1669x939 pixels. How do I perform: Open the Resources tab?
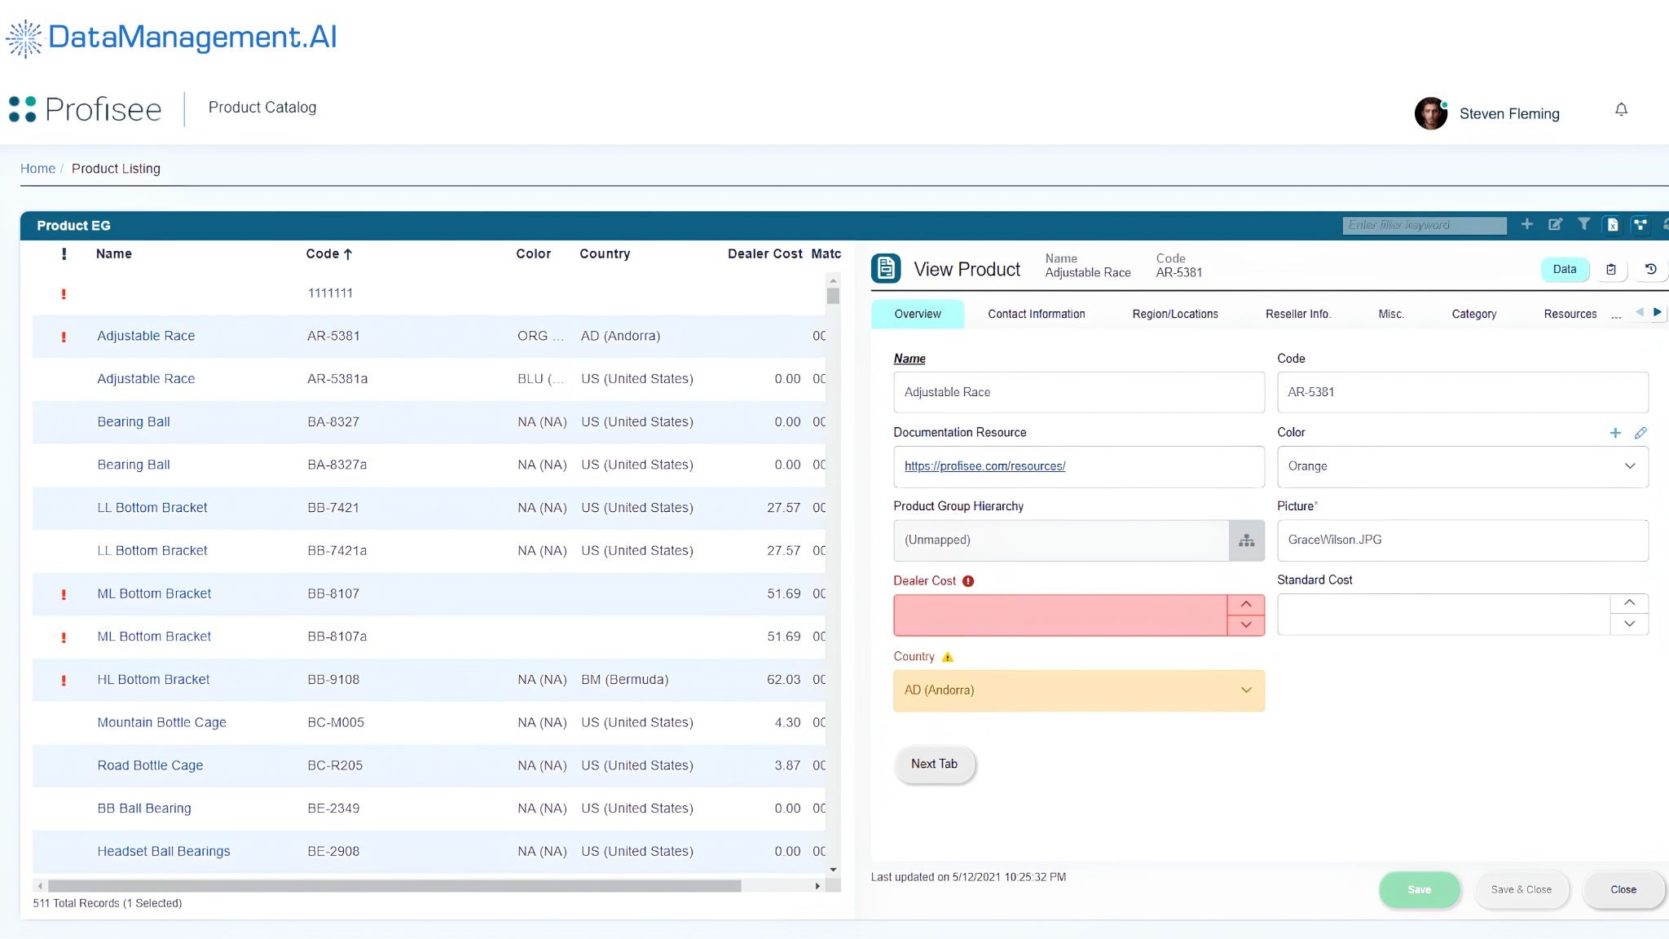coord(1570,314)
